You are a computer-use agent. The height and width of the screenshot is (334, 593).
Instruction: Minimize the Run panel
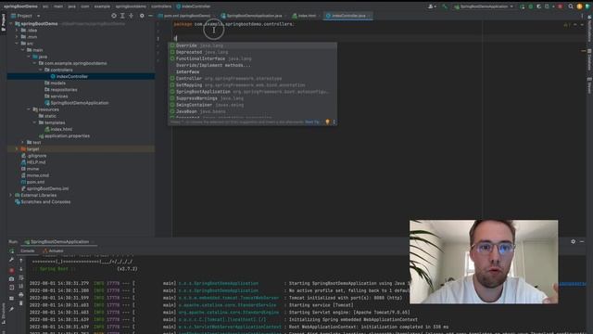(582, 241)
